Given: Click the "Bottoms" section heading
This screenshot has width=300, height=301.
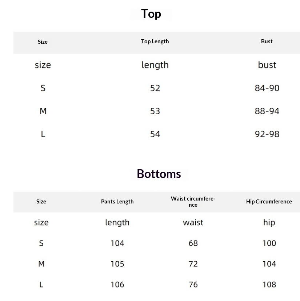Looking at the screenshot, I should [159, 174].
